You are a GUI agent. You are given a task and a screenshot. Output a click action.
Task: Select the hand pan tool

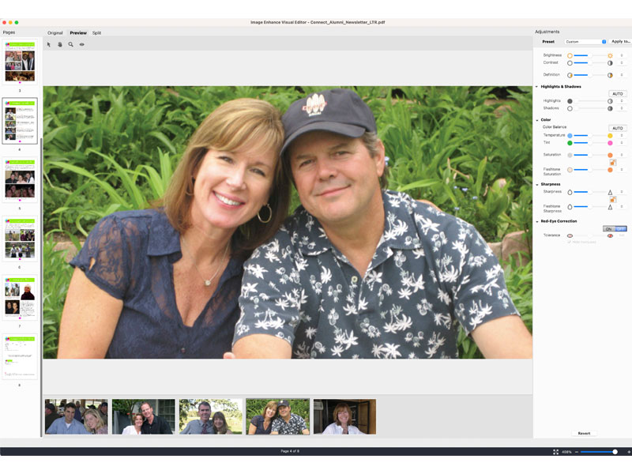click(59, 44)
